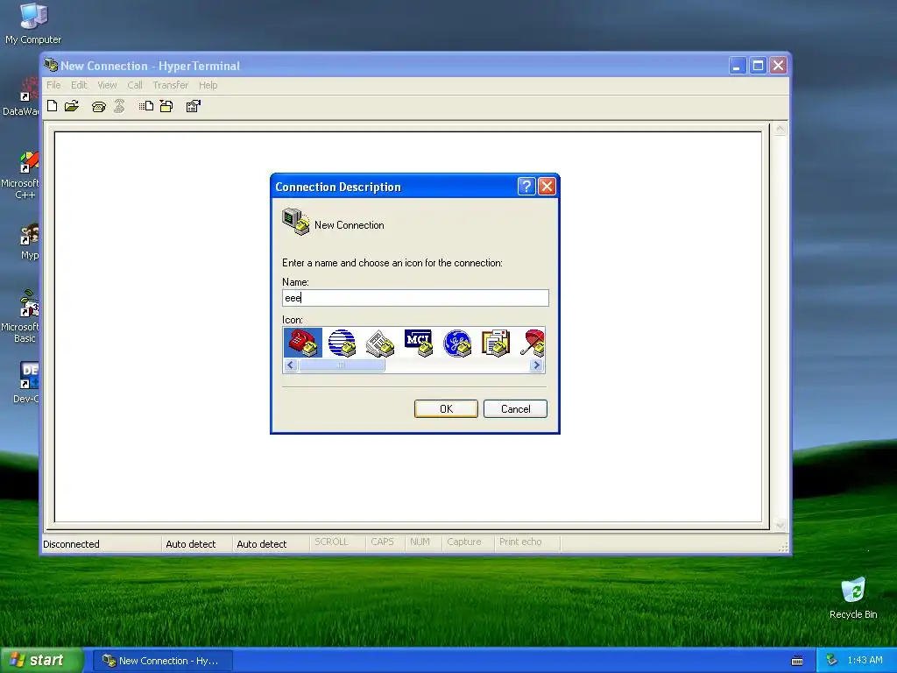Select the red telephone connection icon
897x673 pixels.
[302, 343]
